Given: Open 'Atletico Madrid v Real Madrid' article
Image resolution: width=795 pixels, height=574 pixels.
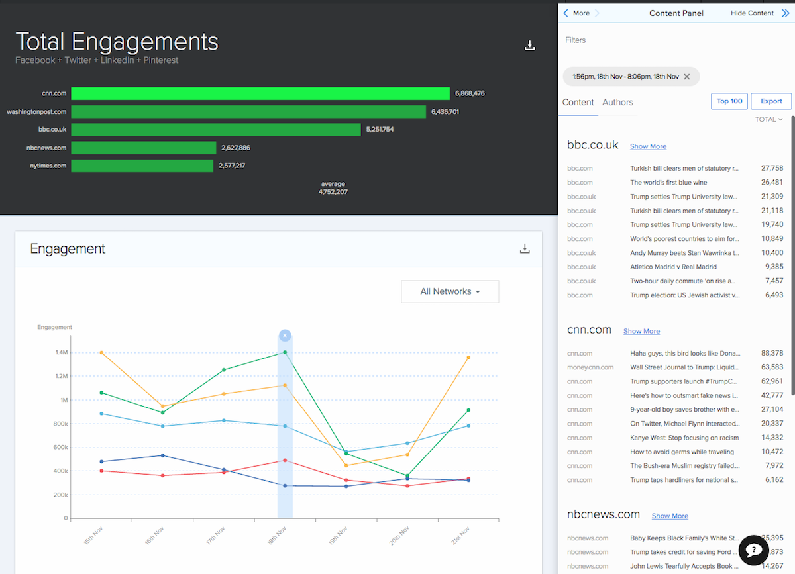Looking at the screenshot, I should coord(672,267).
